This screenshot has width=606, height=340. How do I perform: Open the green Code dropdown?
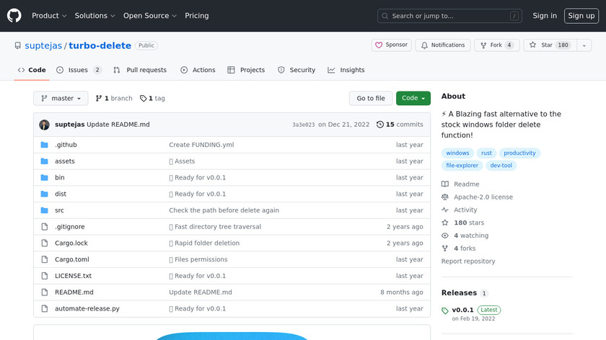(x=413, y=99)
